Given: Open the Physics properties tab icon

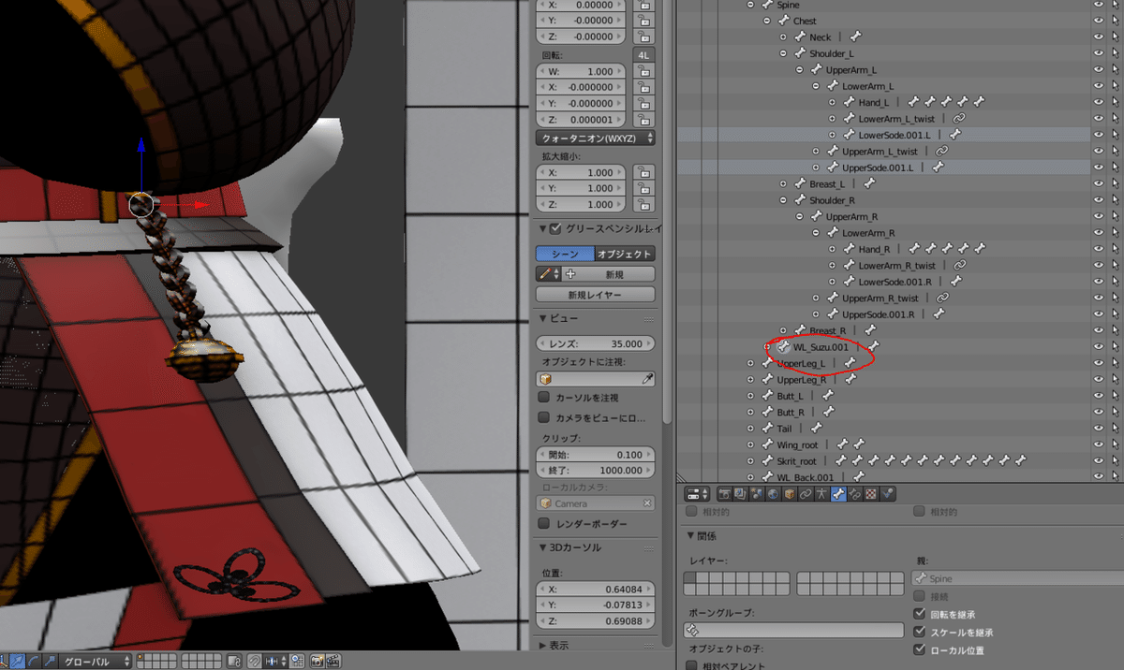Looking at the screenshot, I should click(888, 493).
